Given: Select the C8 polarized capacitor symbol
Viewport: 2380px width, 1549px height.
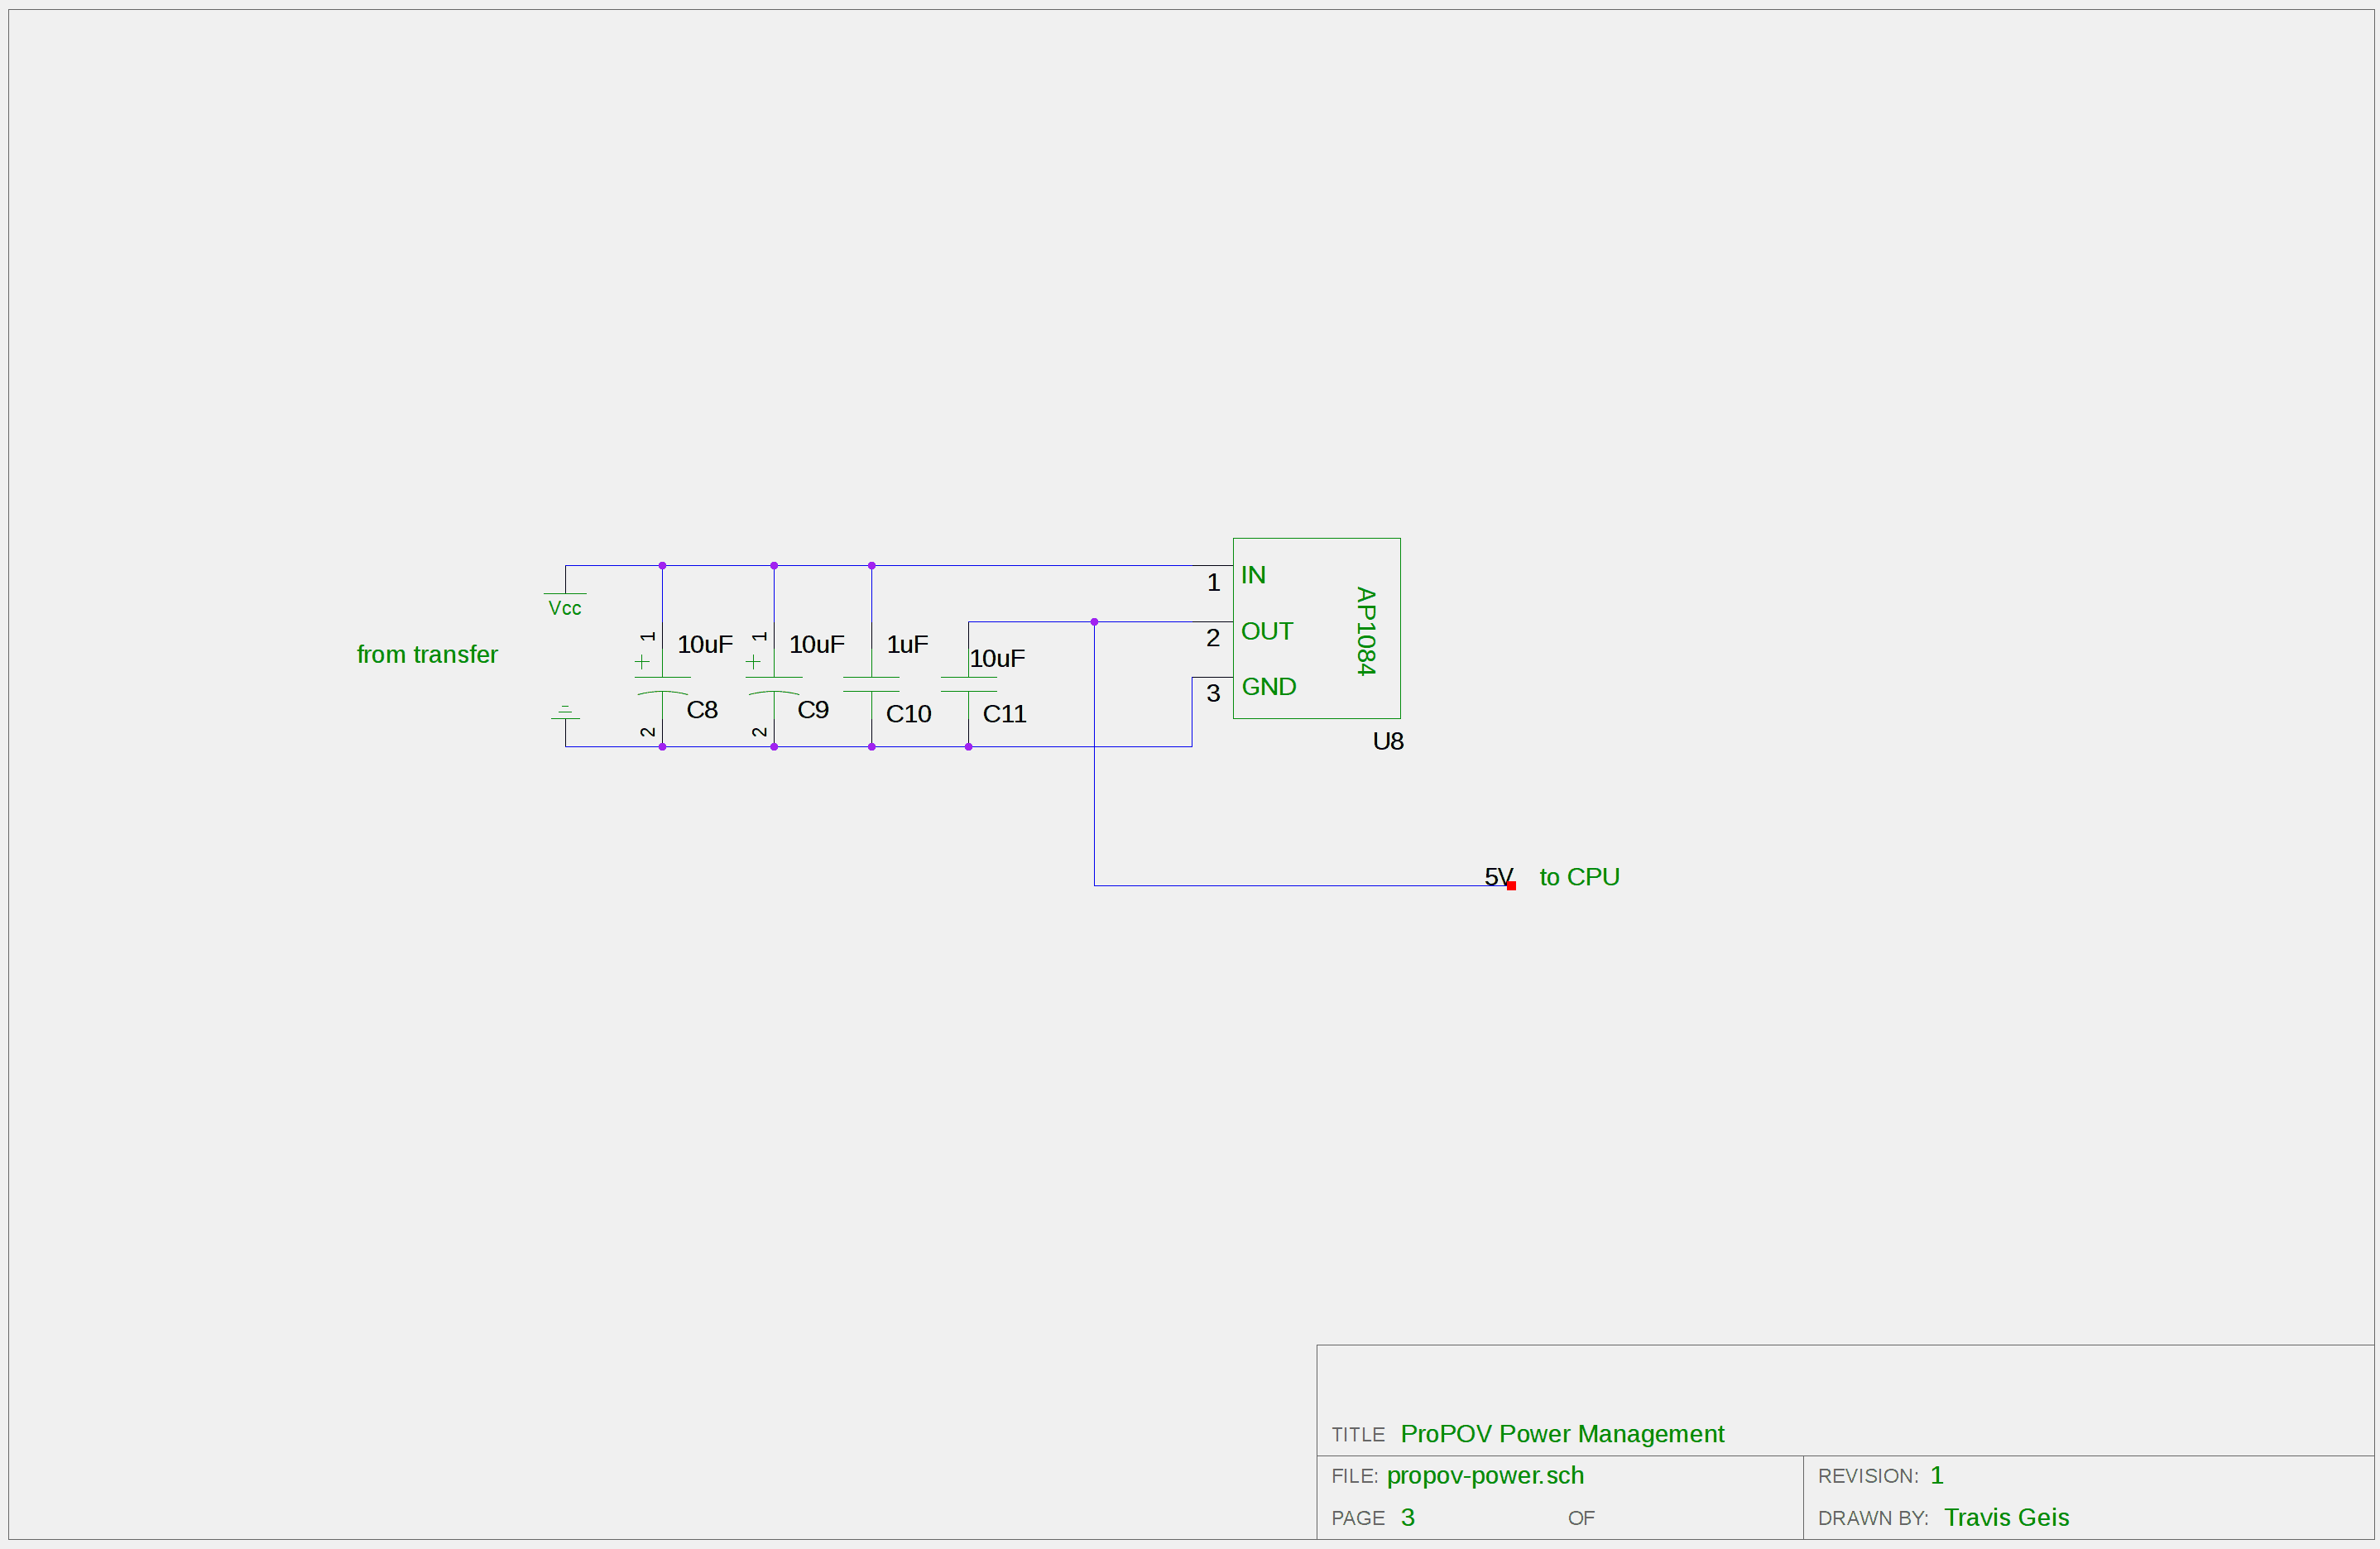Looking at the screenshot, I should (662, 685).
